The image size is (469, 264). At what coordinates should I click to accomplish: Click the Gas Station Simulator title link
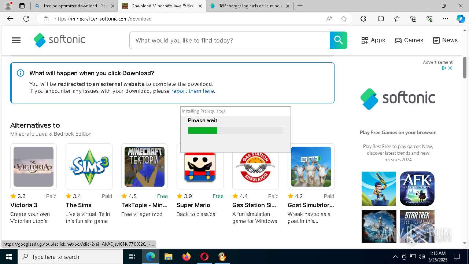coord(254,205)
